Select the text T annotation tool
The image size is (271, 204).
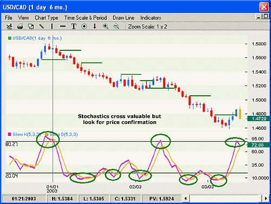74,27
